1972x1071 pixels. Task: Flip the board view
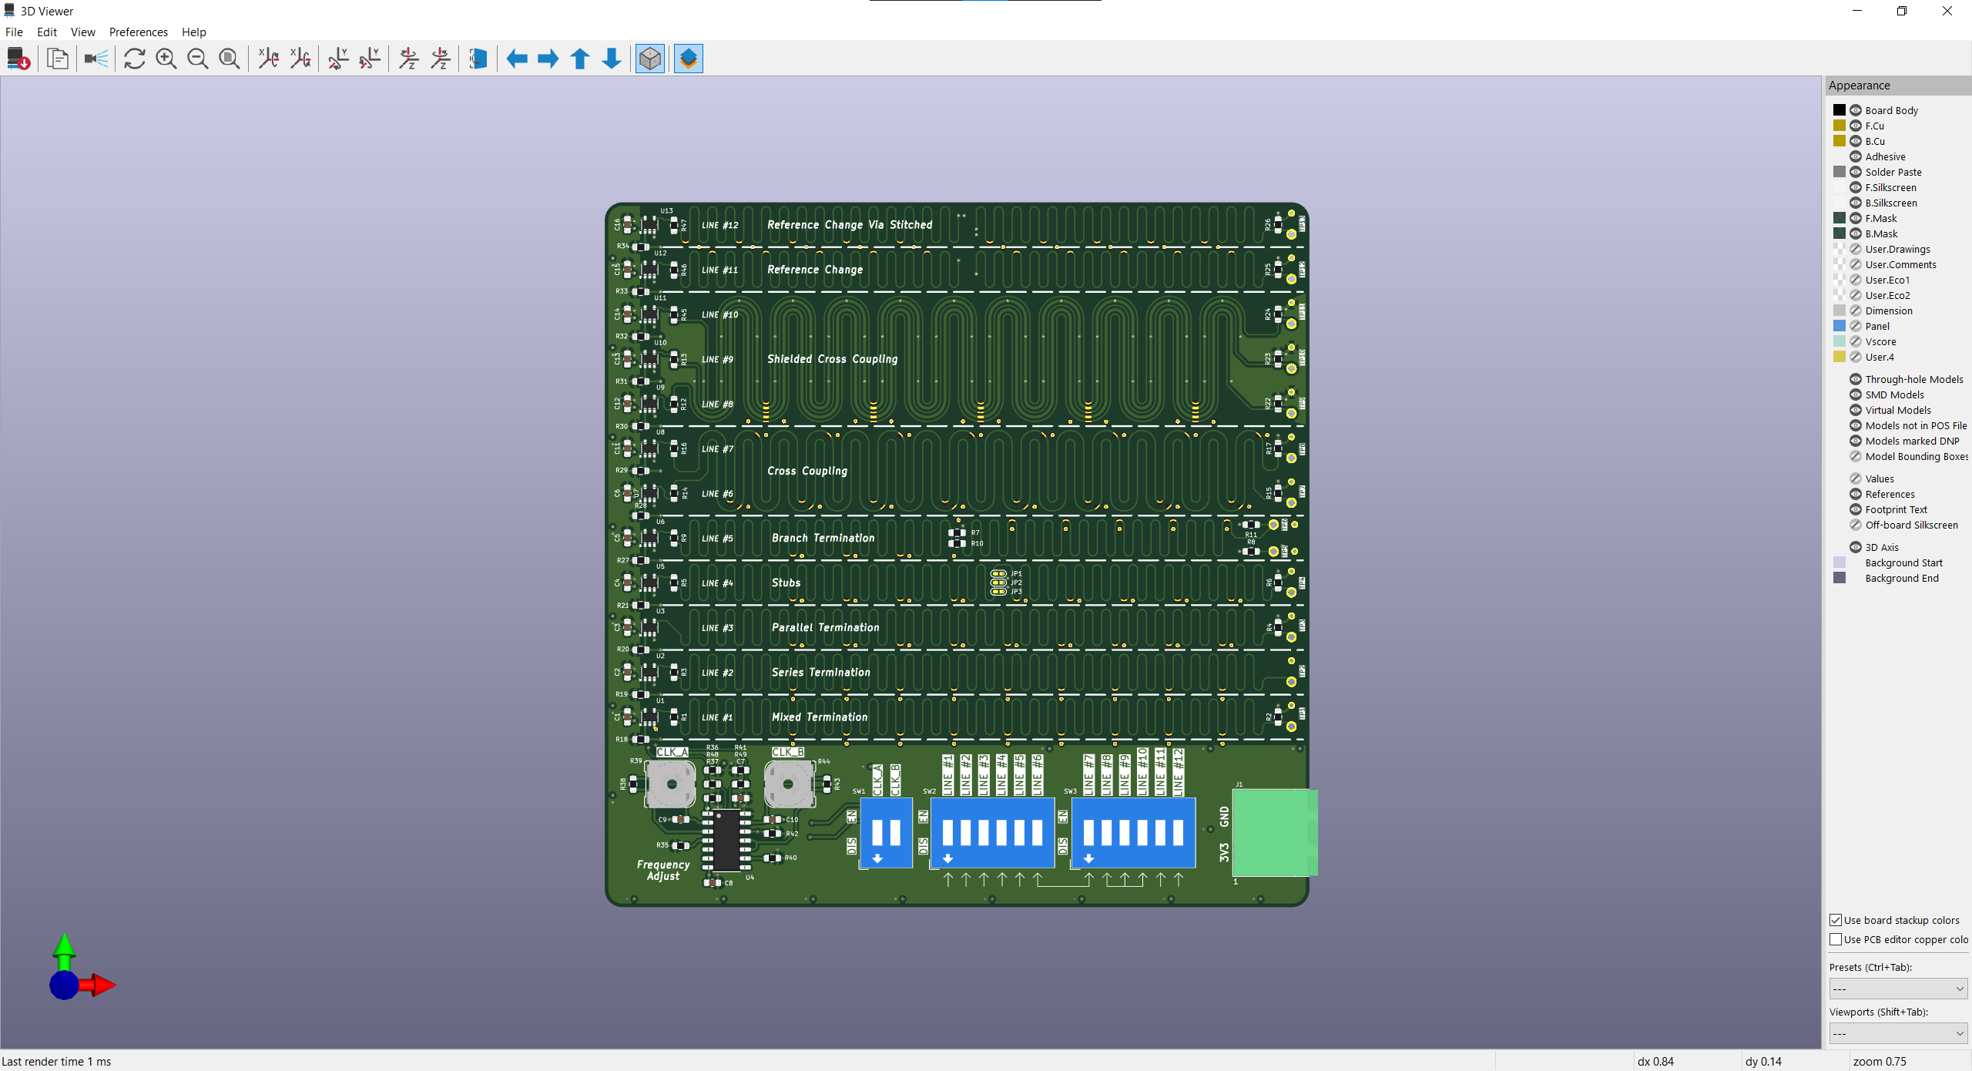[478, 59]
